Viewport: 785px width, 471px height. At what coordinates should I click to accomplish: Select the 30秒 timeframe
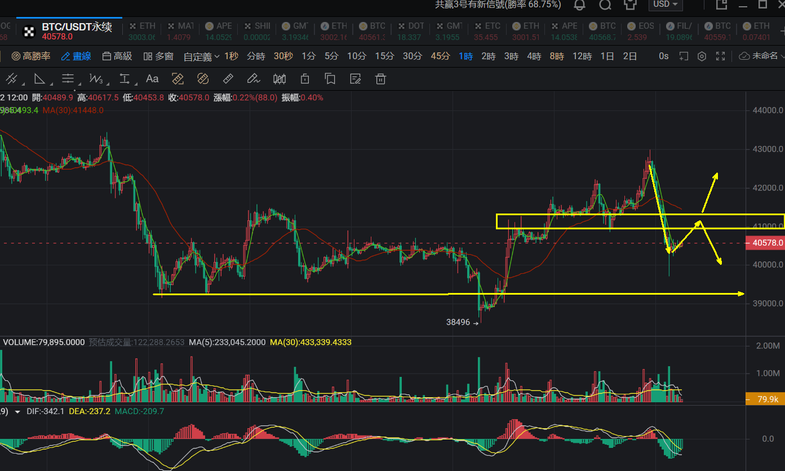pyautogui.click(x=283, y=56)
